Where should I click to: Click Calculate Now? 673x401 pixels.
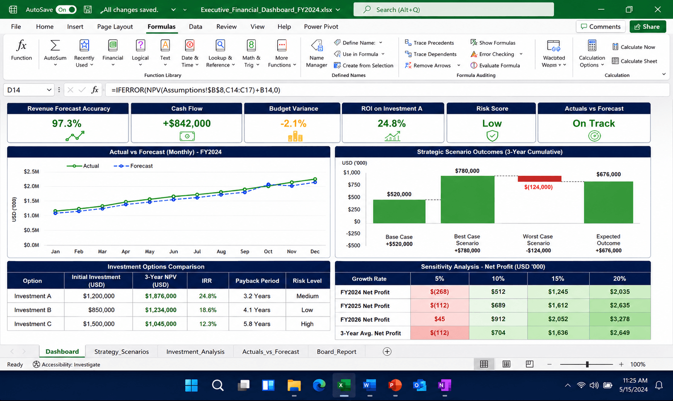tap(634, 47)
